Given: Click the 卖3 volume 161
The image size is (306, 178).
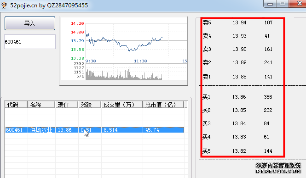Looking at the screenshot, I should pyautogui.click(x=269, y=49).
